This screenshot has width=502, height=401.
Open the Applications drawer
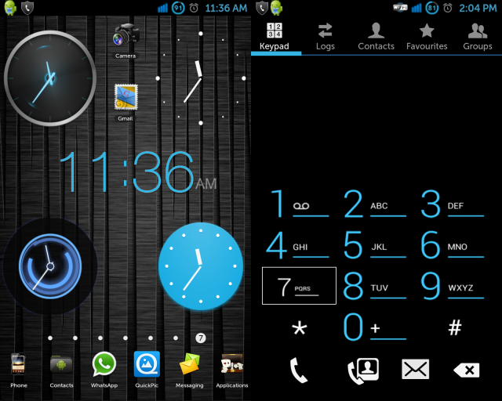coord(231,367)
